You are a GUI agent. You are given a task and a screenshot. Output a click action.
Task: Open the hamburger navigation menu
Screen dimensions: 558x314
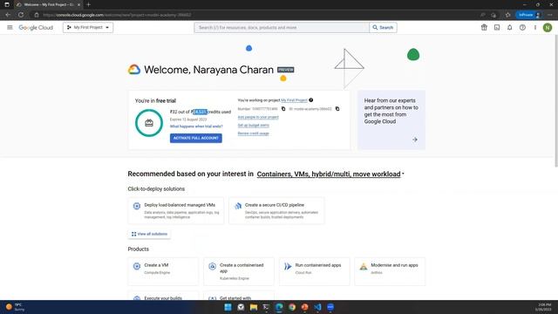[x=10, y=27]
